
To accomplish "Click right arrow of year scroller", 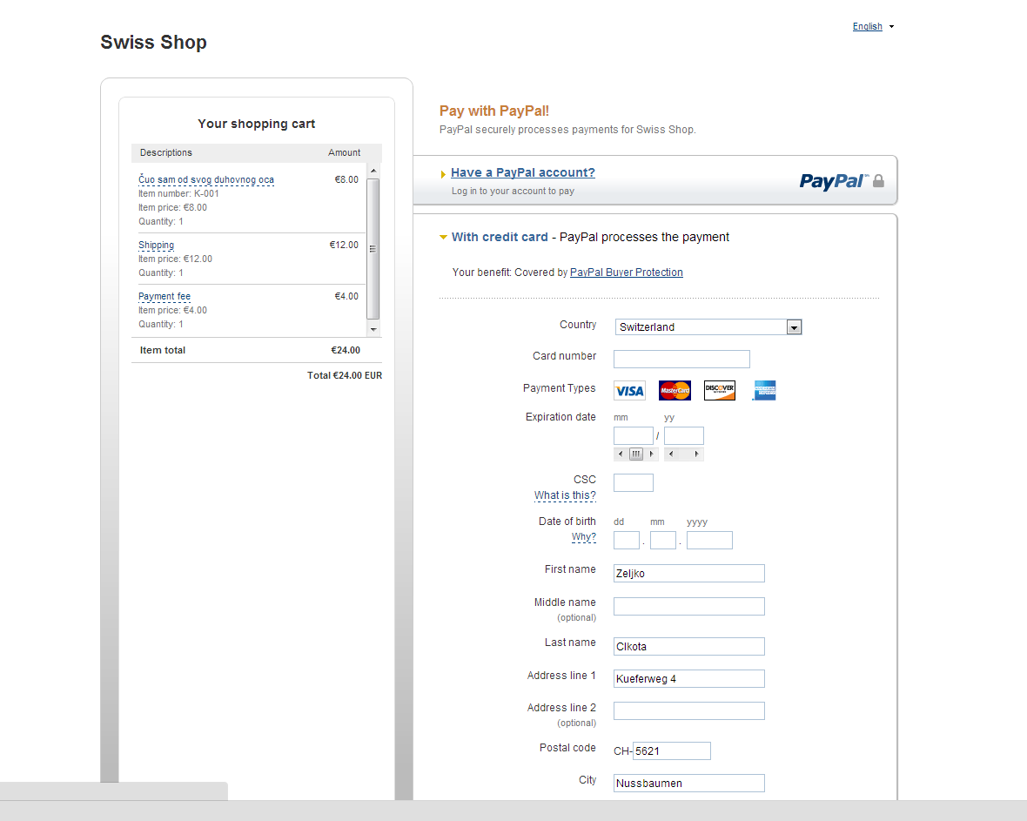I will (x=697, y=454).
